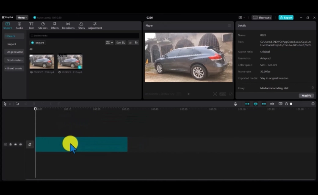318x195 pixels.
Task: Toggle clip linkage in timeline
Action: point(264,104)
